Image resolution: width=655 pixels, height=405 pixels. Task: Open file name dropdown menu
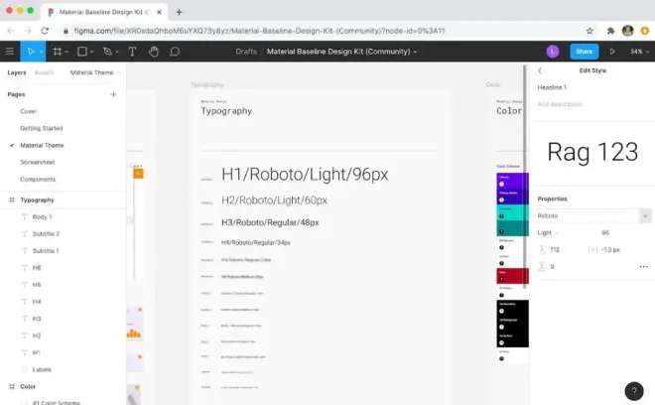[x=415, y=52]
